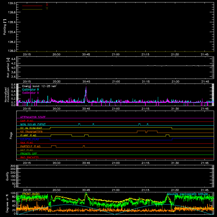217x217 pixels.
Task: Click the 21:30 time label under Flags plot
Action: click(175, 163)
